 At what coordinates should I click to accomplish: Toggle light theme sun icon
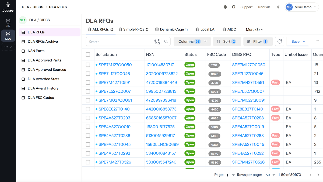click(278, 7)
